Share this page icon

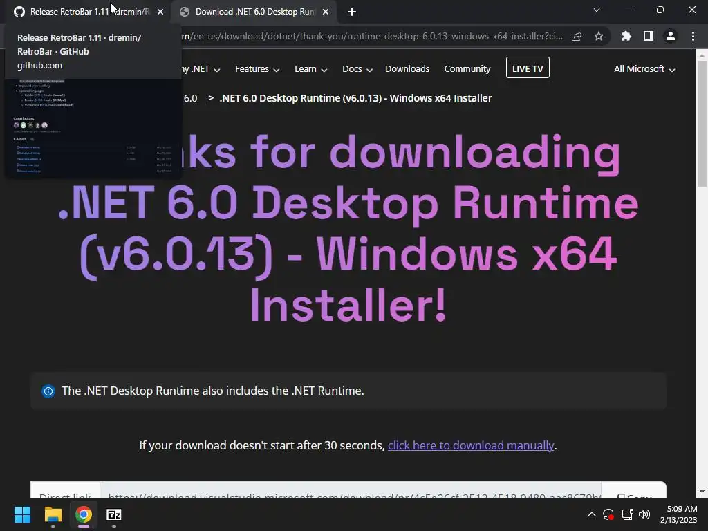pyautogui.click(x=577, y=37)
